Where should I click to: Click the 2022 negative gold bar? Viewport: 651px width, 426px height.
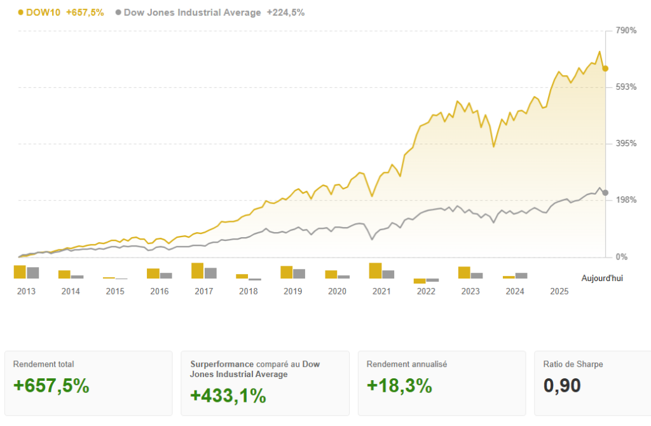tap(420, 281)
